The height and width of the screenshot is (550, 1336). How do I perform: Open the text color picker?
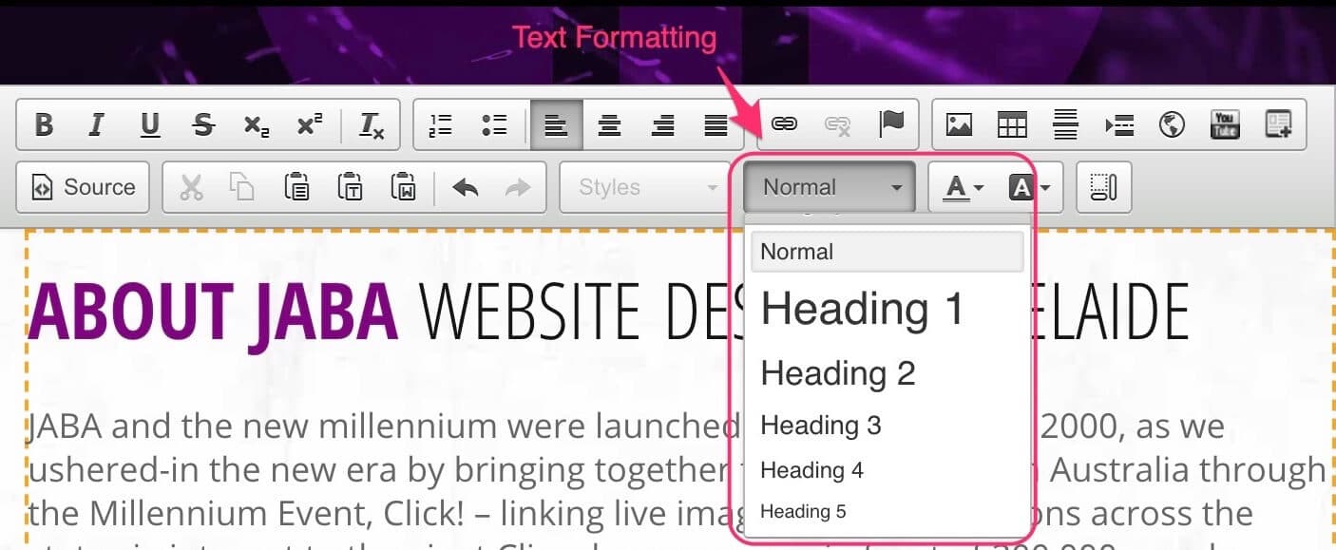pos(964,187)
